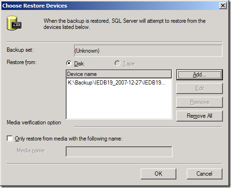Click the Remove button

click(x=200, y=102)
